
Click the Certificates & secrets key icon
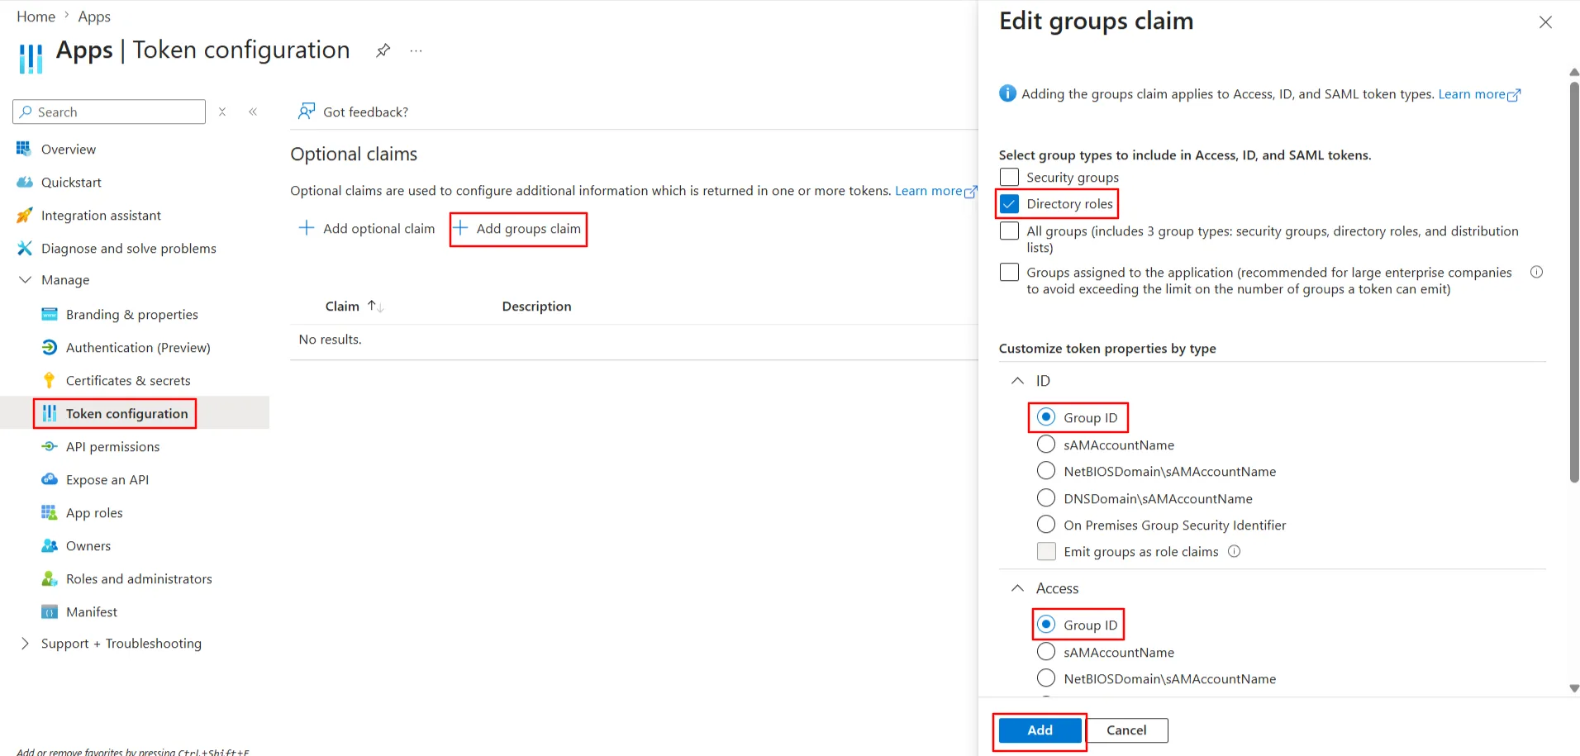(x=50, y=380)
